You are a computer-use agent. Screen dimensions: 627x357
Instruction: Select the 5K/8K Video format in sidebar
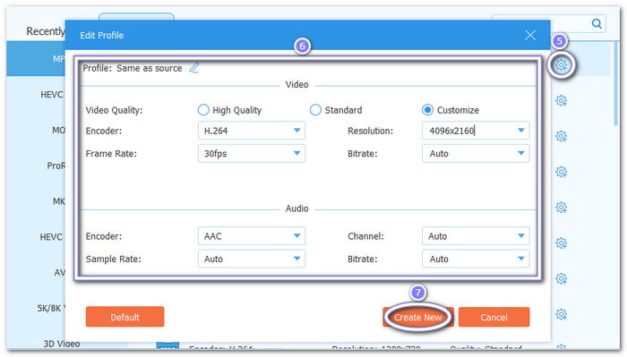[x=51, y=308]
